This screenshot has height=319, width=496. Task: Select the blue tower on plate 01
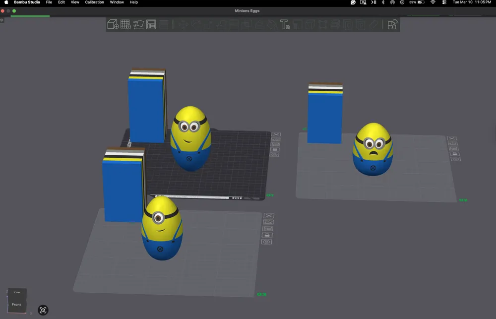[147, 106]
